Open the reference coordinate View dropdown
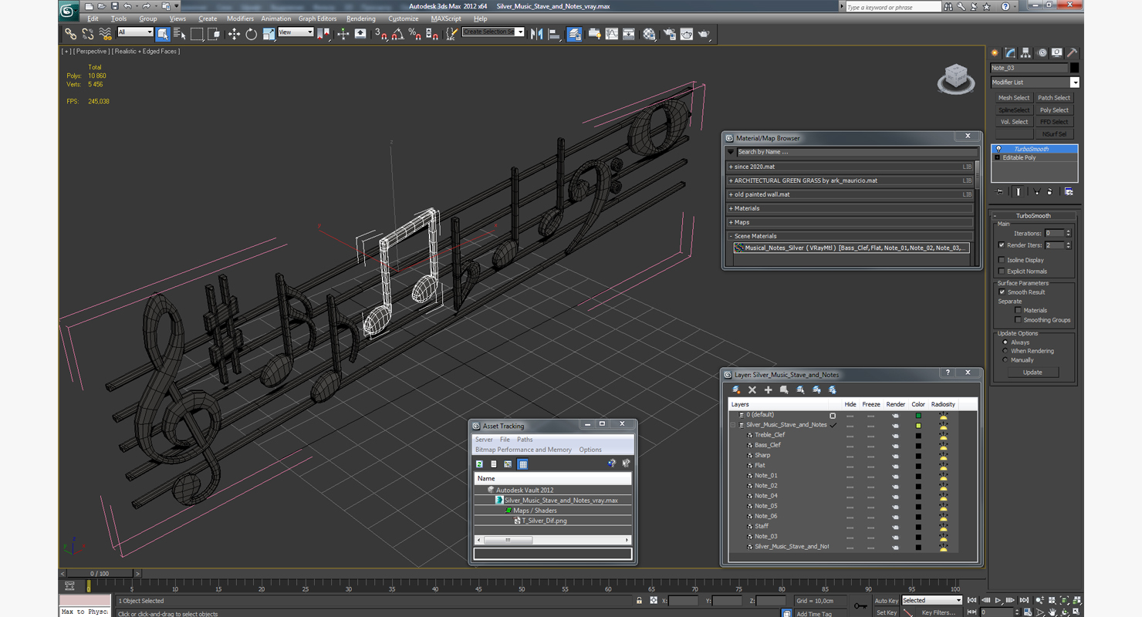Viewport: 1142px width, 617px height. pyautogui.click(x=296, y=32)
